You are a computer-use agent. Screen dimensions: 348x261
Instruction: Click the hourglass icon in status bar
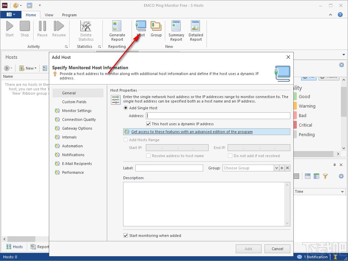click(335, 257)
